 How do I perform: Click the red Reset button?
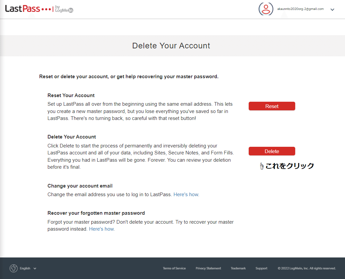pyautogui.click(x=272, y=106)
